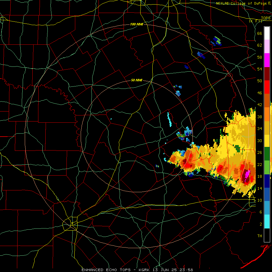Click the medium blue 10 kft legend swatch
The image size is (272, 272).
[267, 194]
